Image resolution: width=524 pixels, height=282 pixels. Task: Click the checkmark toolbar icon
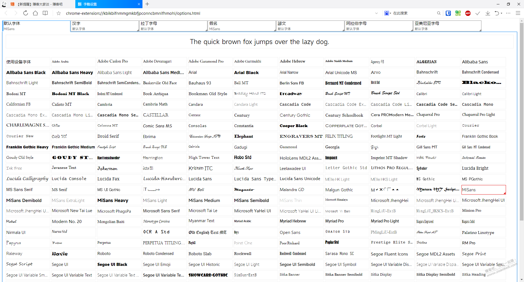coord(478,13)
